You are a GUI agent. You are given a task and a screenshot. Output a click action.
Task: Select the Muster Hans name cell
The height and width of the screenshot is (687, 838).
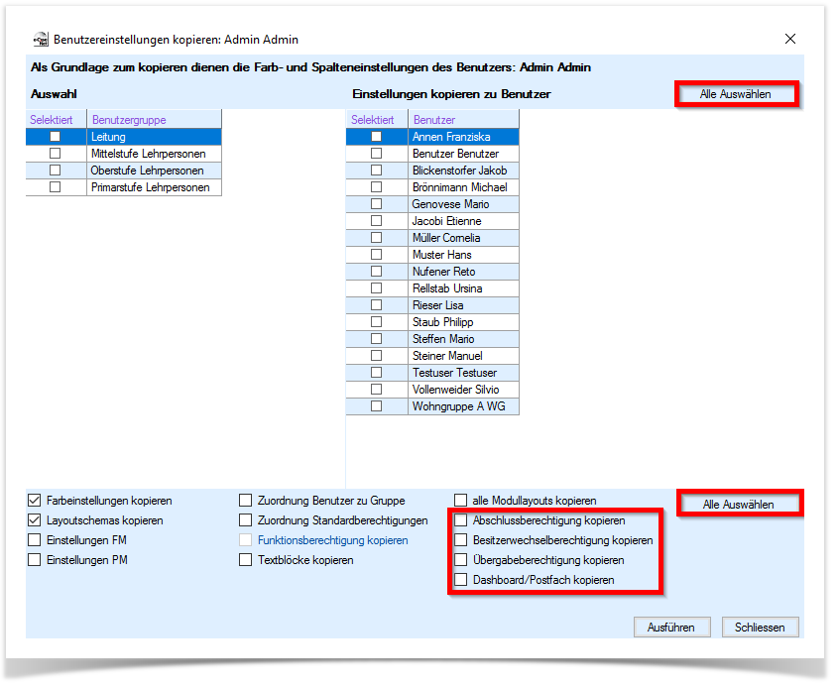463,255
